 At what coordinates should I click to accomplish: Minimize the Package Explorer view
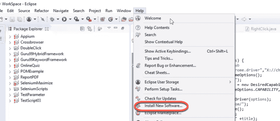(116, 28)
